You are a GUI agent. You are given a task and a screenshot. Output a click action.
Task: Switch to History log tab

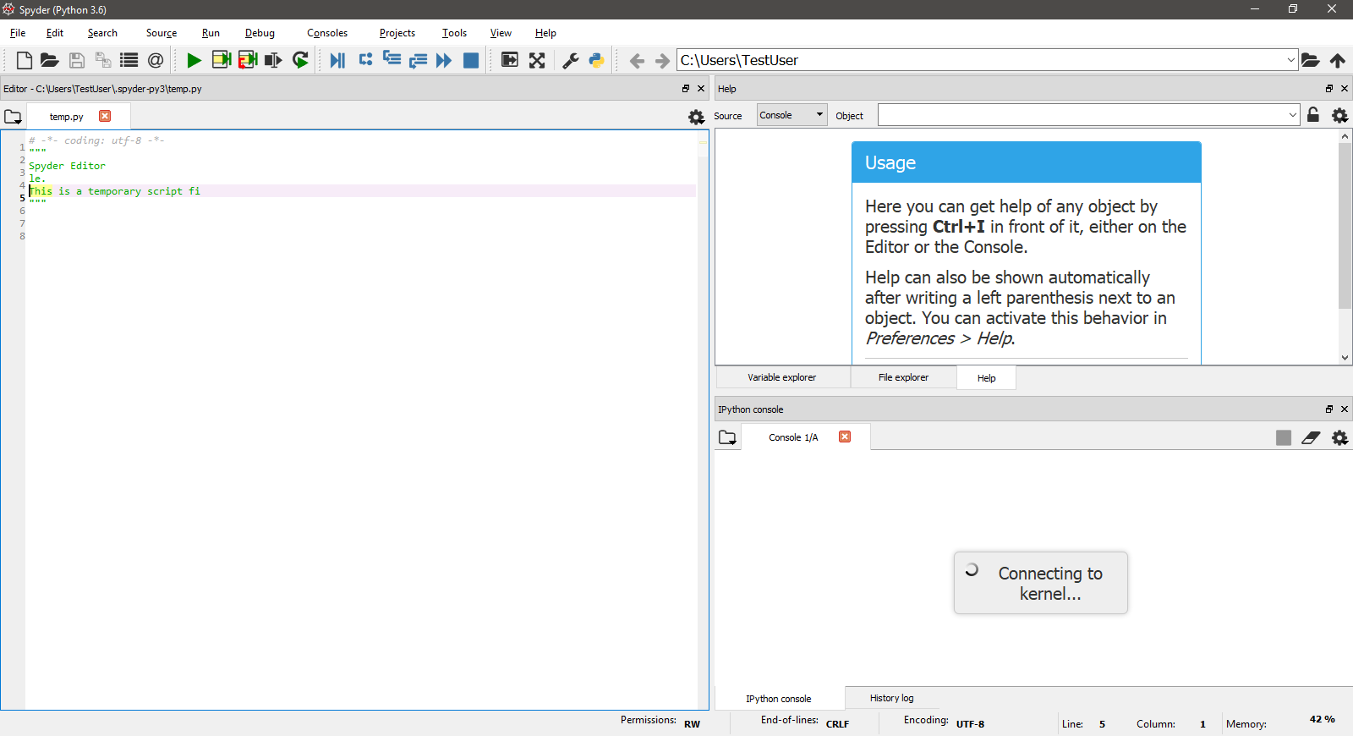tap(892, 698)
